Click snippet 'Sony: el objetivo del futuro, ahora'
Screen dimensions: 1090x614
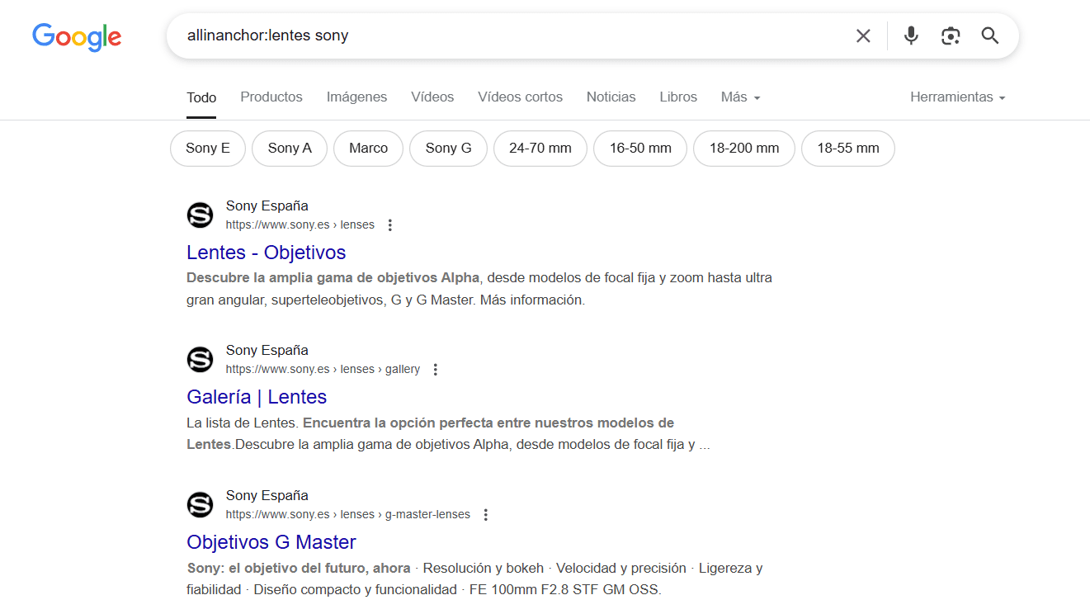[x=299, y=568]
